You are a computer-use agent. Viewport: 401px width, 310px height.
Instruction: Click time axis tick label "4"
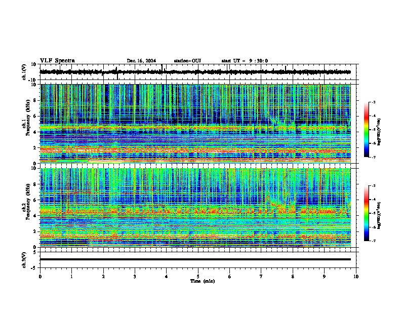[x=167, y=277]
